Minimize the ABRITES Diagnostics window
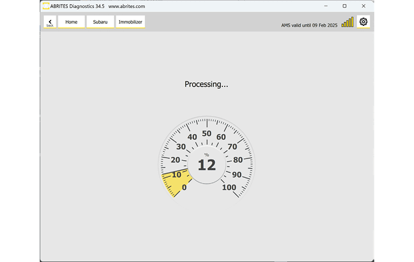 pos(326,6)
